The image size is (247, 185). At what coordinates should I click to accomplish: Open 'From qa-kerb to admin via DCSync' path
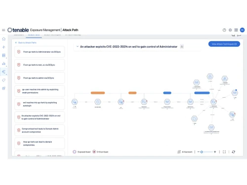pos(40,78)
